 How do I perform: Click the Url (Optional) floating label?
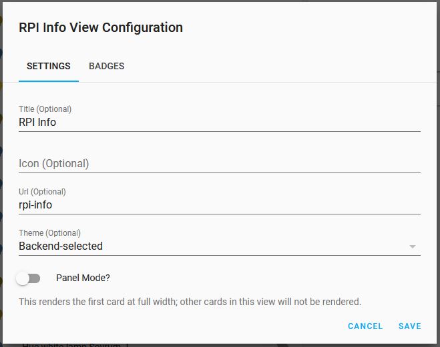tap(42, 192)
